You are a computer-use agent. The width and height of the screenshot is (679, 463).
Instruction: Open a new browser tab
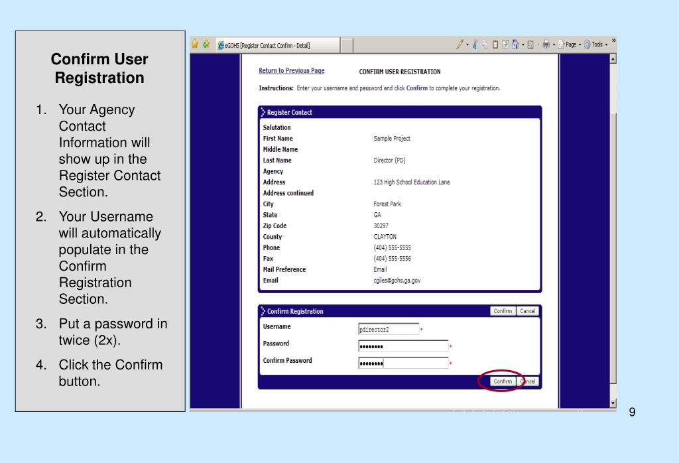pos(347,46)
